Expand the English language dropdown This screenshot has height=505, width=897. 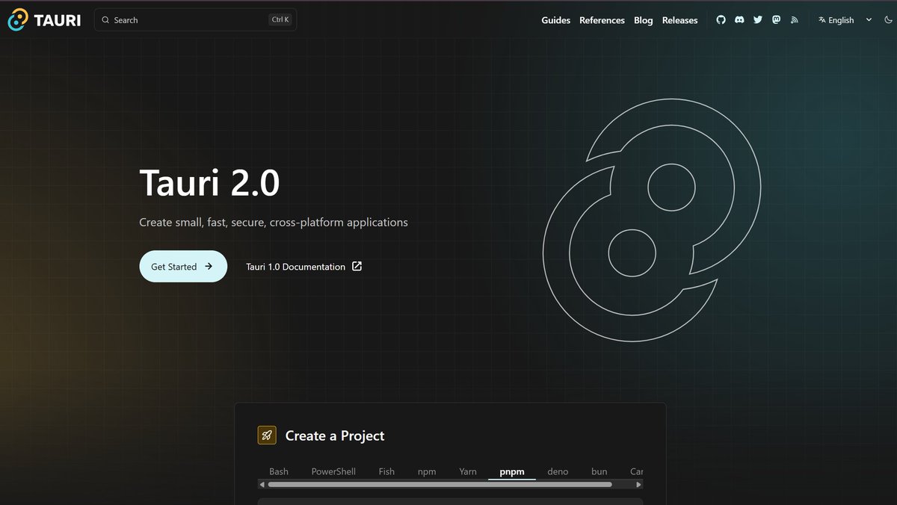click(x=845, y=20)
